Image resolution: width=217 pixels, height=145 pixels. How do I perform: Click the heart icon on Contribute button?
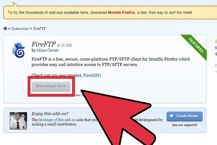tap(171, 116)
